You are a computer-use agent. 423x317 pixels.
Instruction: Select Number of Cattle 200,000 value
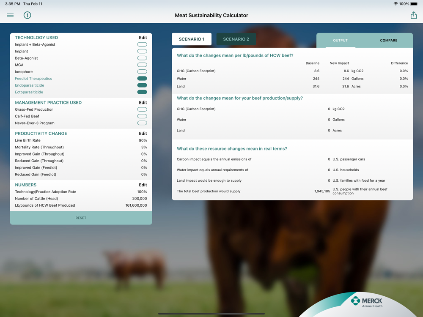[140, 198]
